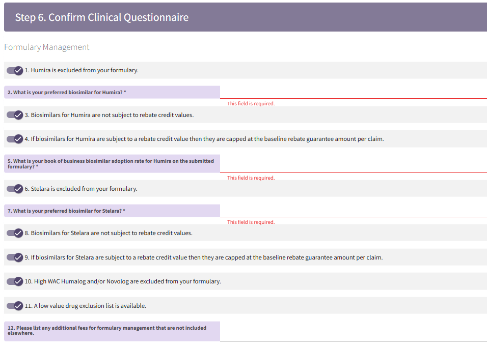Click the preferred Stelara biosimilar answer field
The image size is (487, 346).
(353, 211)
